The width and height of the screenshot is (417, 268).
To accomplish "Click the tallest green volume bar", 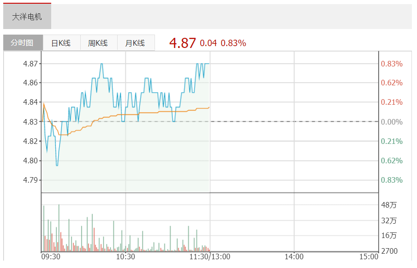I will 59,228.
